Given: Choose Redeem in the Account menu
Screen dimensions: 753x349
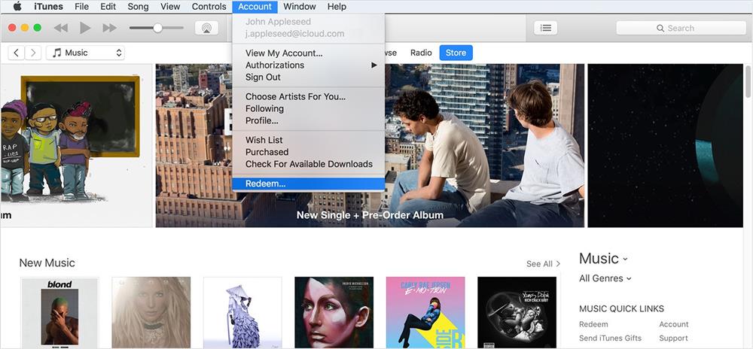Looking at the screenshot, I should pyautogui.click(x=308, y=184).
